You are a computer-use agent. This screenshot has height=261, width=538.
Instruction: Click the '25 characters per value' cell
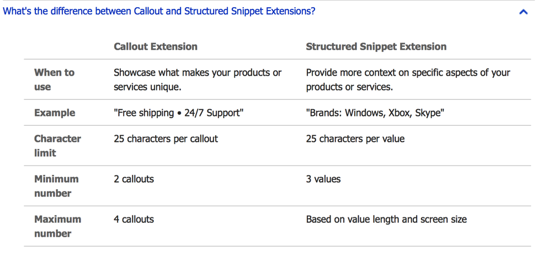(355, 139)
